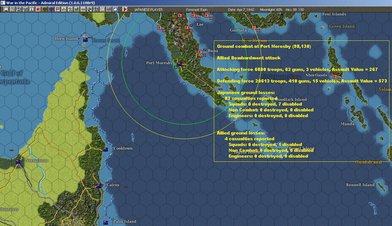Screen dimensions: 392x226
Task: Open the text list document toolbar icon
Action: coord(13,9)
